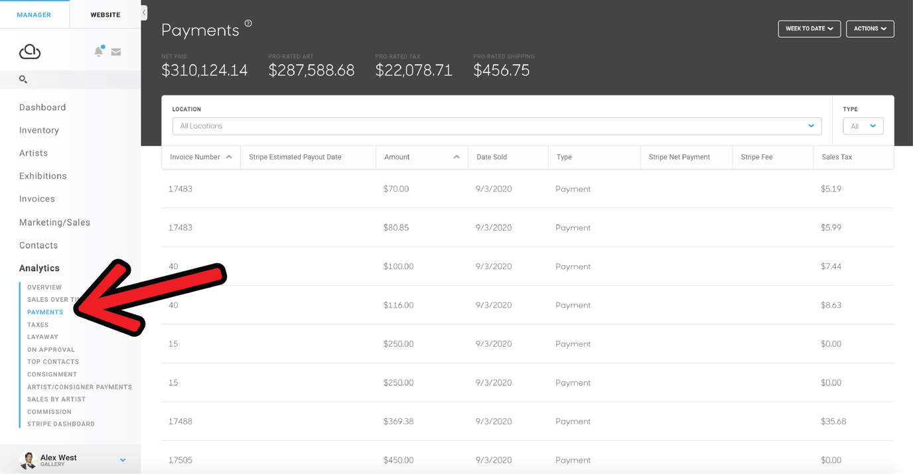Image resolution: width=913 pixels, height=474 pixels.
Task: Open notifications via the bell icon
Action: tap(98, 50)
